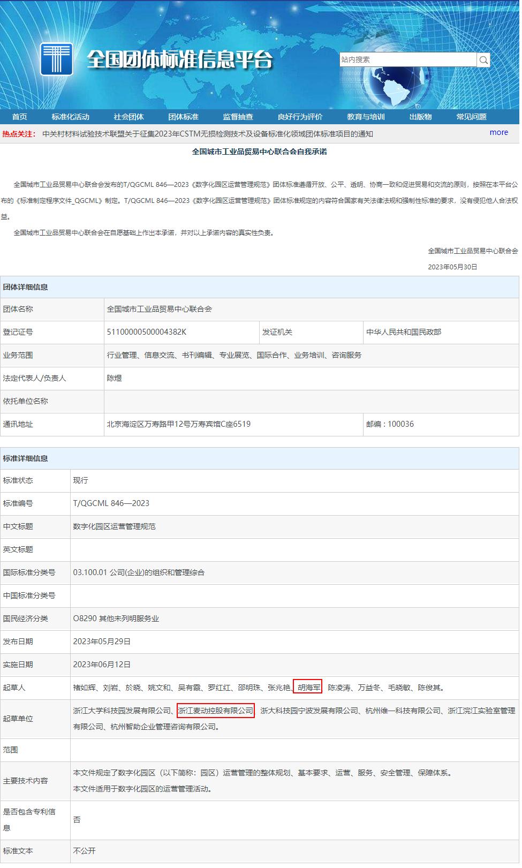Open the 团体标准 menu

(x=184, y=117)
